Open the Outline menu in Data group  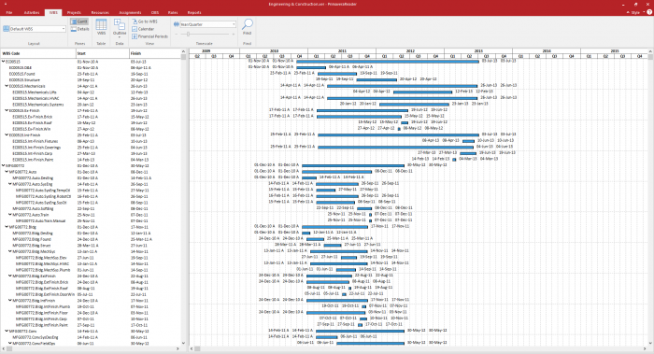120,28
